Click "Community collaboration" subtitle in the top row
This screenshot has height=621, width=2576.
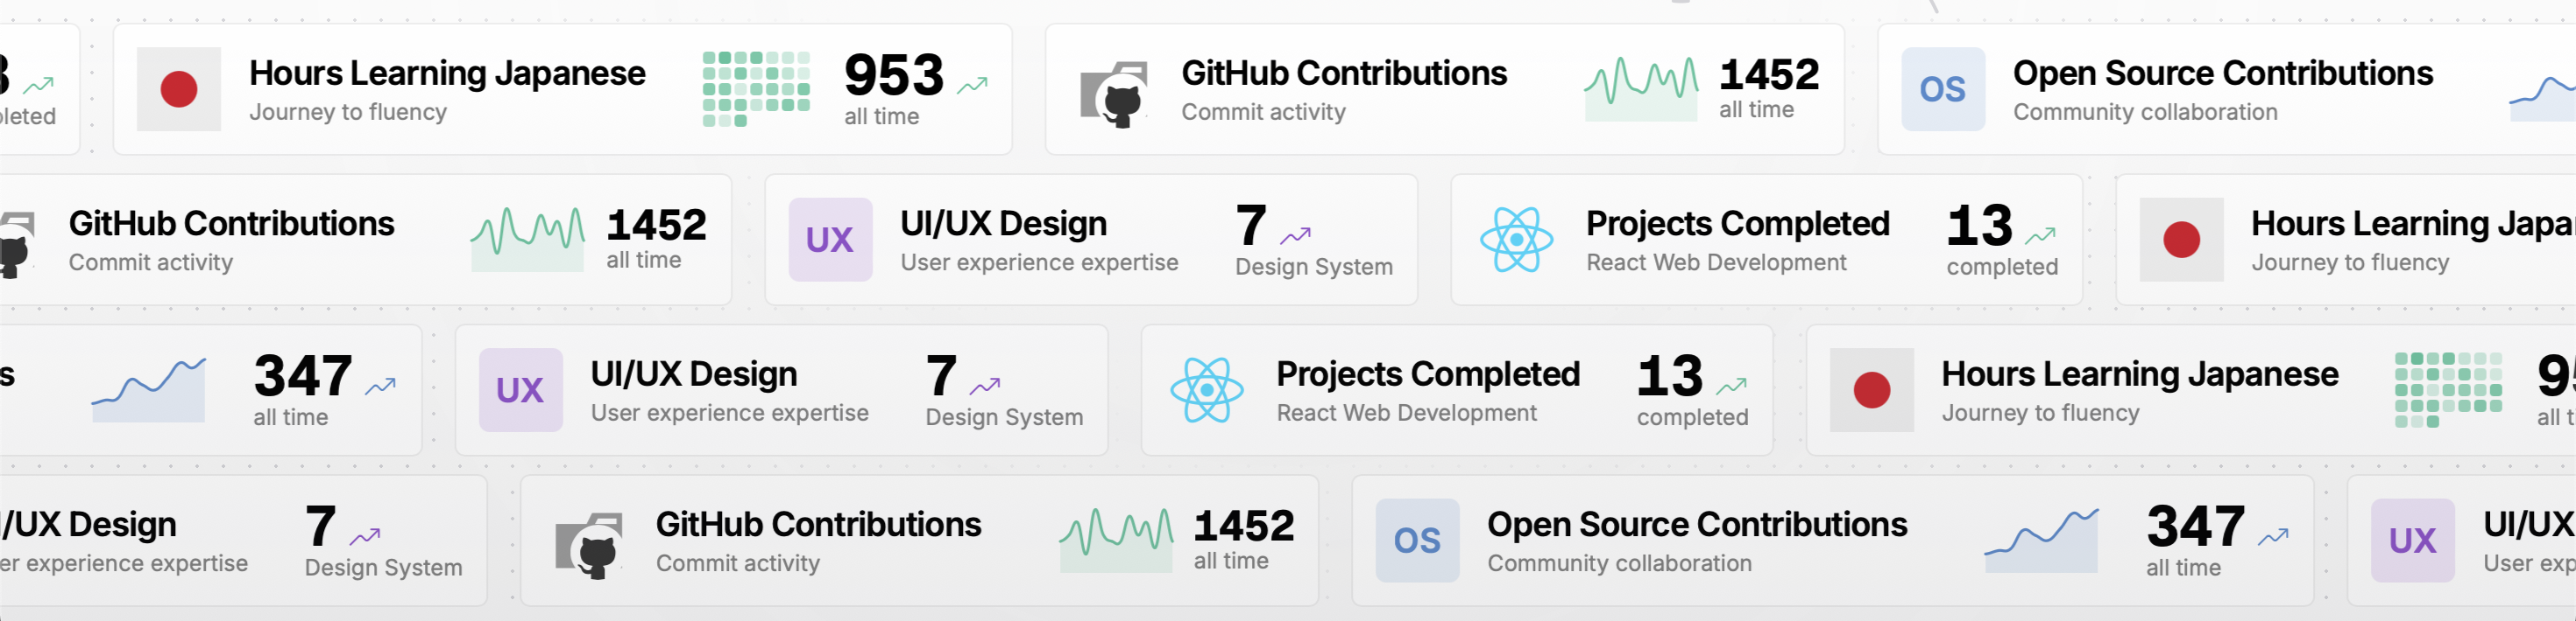[x=2145, y=113]
